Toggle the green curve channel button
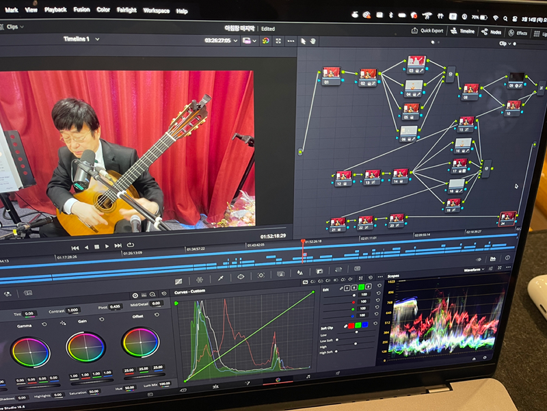This screenshot has height=411, width=547. tap(361, 287)
